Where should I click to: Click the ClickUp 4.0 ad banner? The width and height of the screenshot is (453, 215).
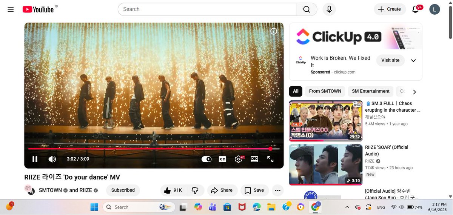coord(356,36)
